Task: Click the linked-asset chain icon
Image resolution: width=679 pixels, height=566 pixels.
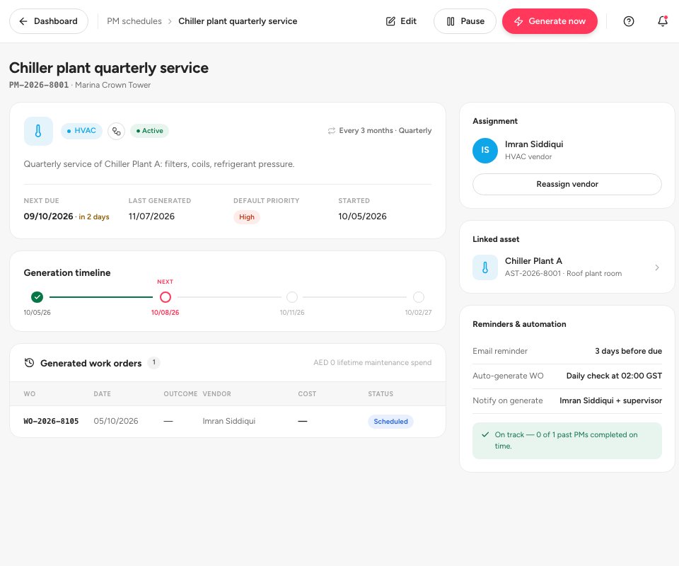Action: click(116, 131)
